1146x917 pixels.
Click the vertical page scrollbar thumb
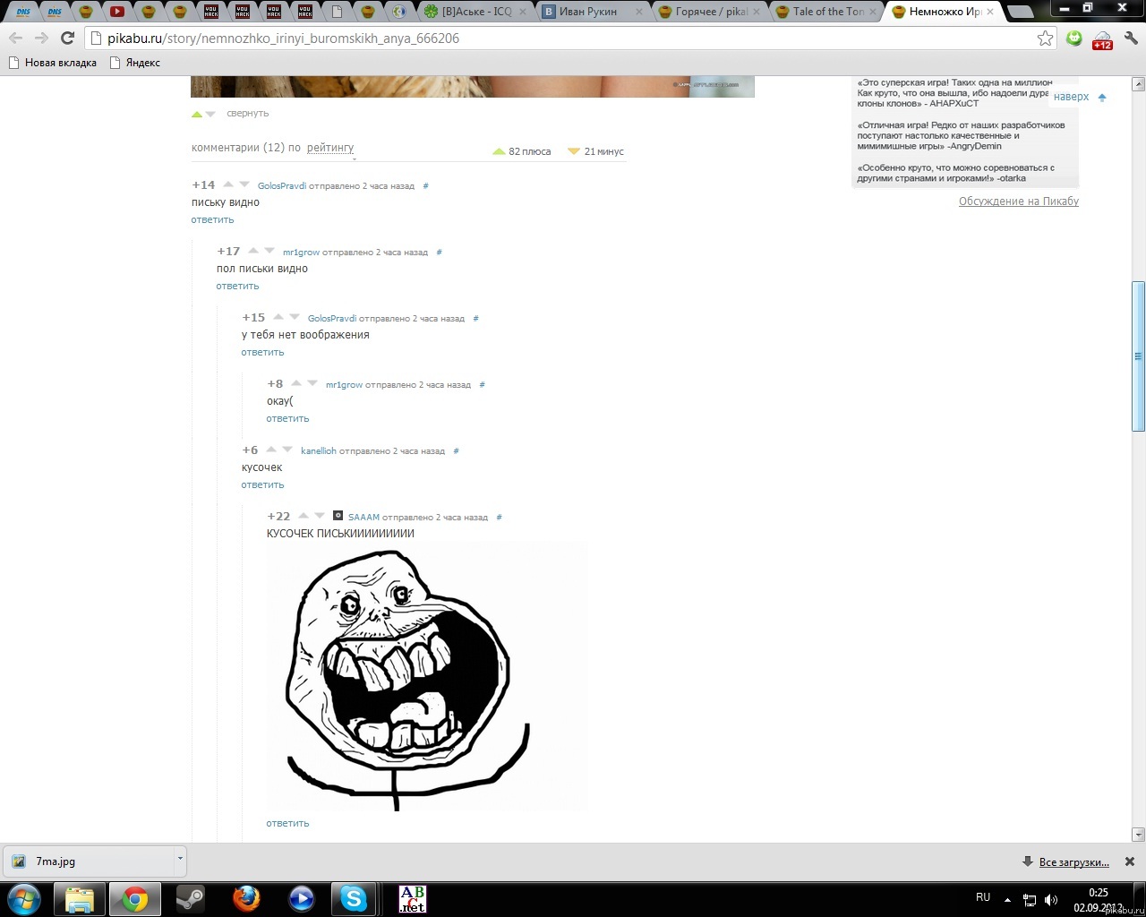1139,356
